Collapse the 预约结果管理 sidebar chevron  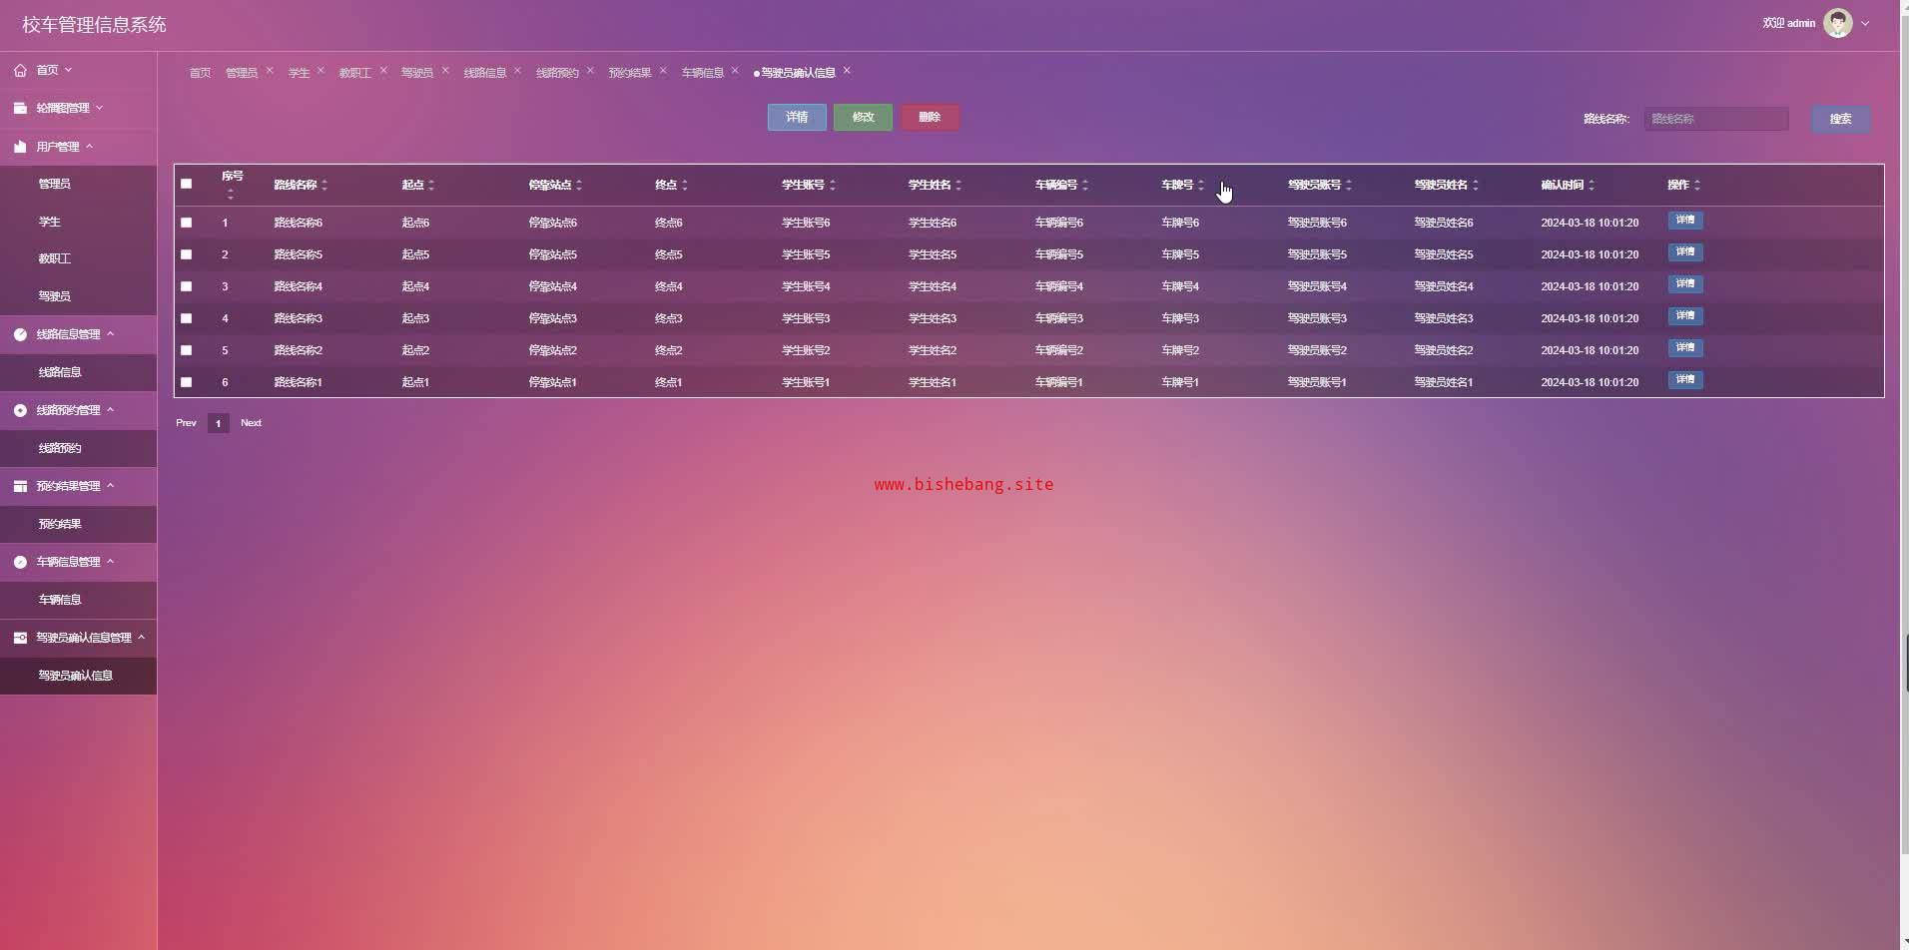[110, 486]
